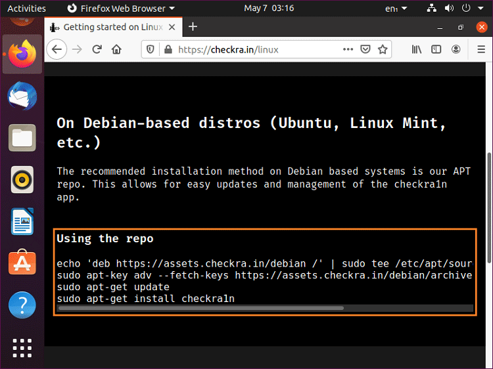Restore down the Firefox window

pyautogui.click(x=461, y=28)
